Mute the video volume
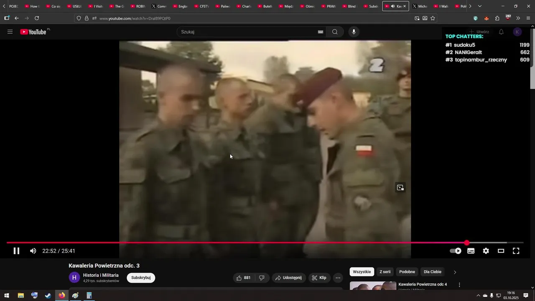Image resolution: width=535 pixels, height=301 pixels. pos(33,251)
